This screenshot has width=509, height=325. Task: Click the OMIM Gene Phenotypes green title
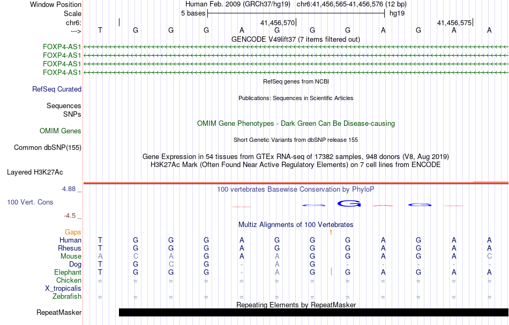click(x=296, y=124)
